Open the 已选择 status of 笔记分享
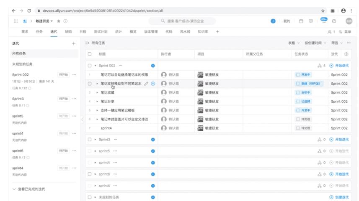Screen dimensions: 359x201 pos(303,102)
